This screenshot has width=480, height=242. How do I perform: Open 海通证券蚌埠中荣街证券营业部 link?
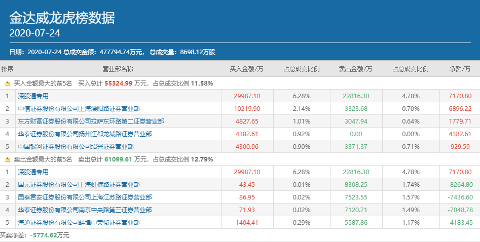pos(85,222)
